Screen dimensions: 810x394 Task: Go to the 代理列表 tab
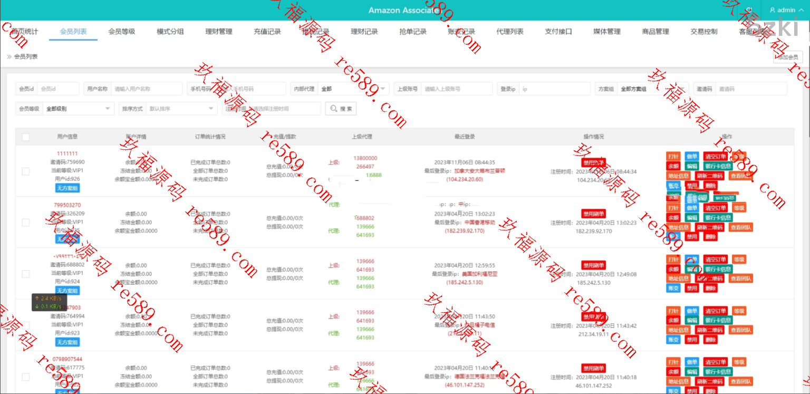[510, 32]
